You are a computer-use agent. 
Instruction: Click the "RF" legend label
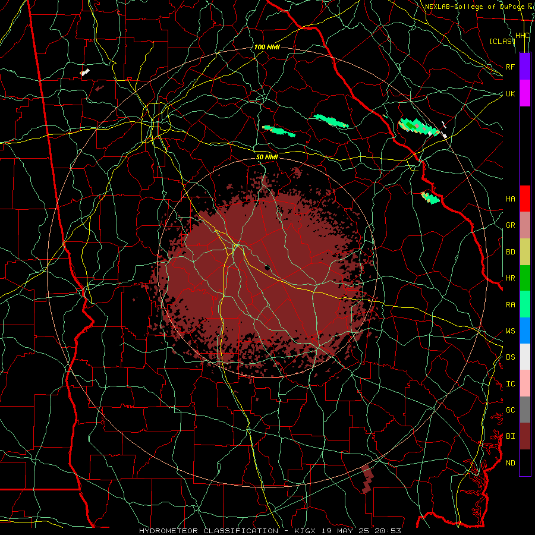point(510,67)
